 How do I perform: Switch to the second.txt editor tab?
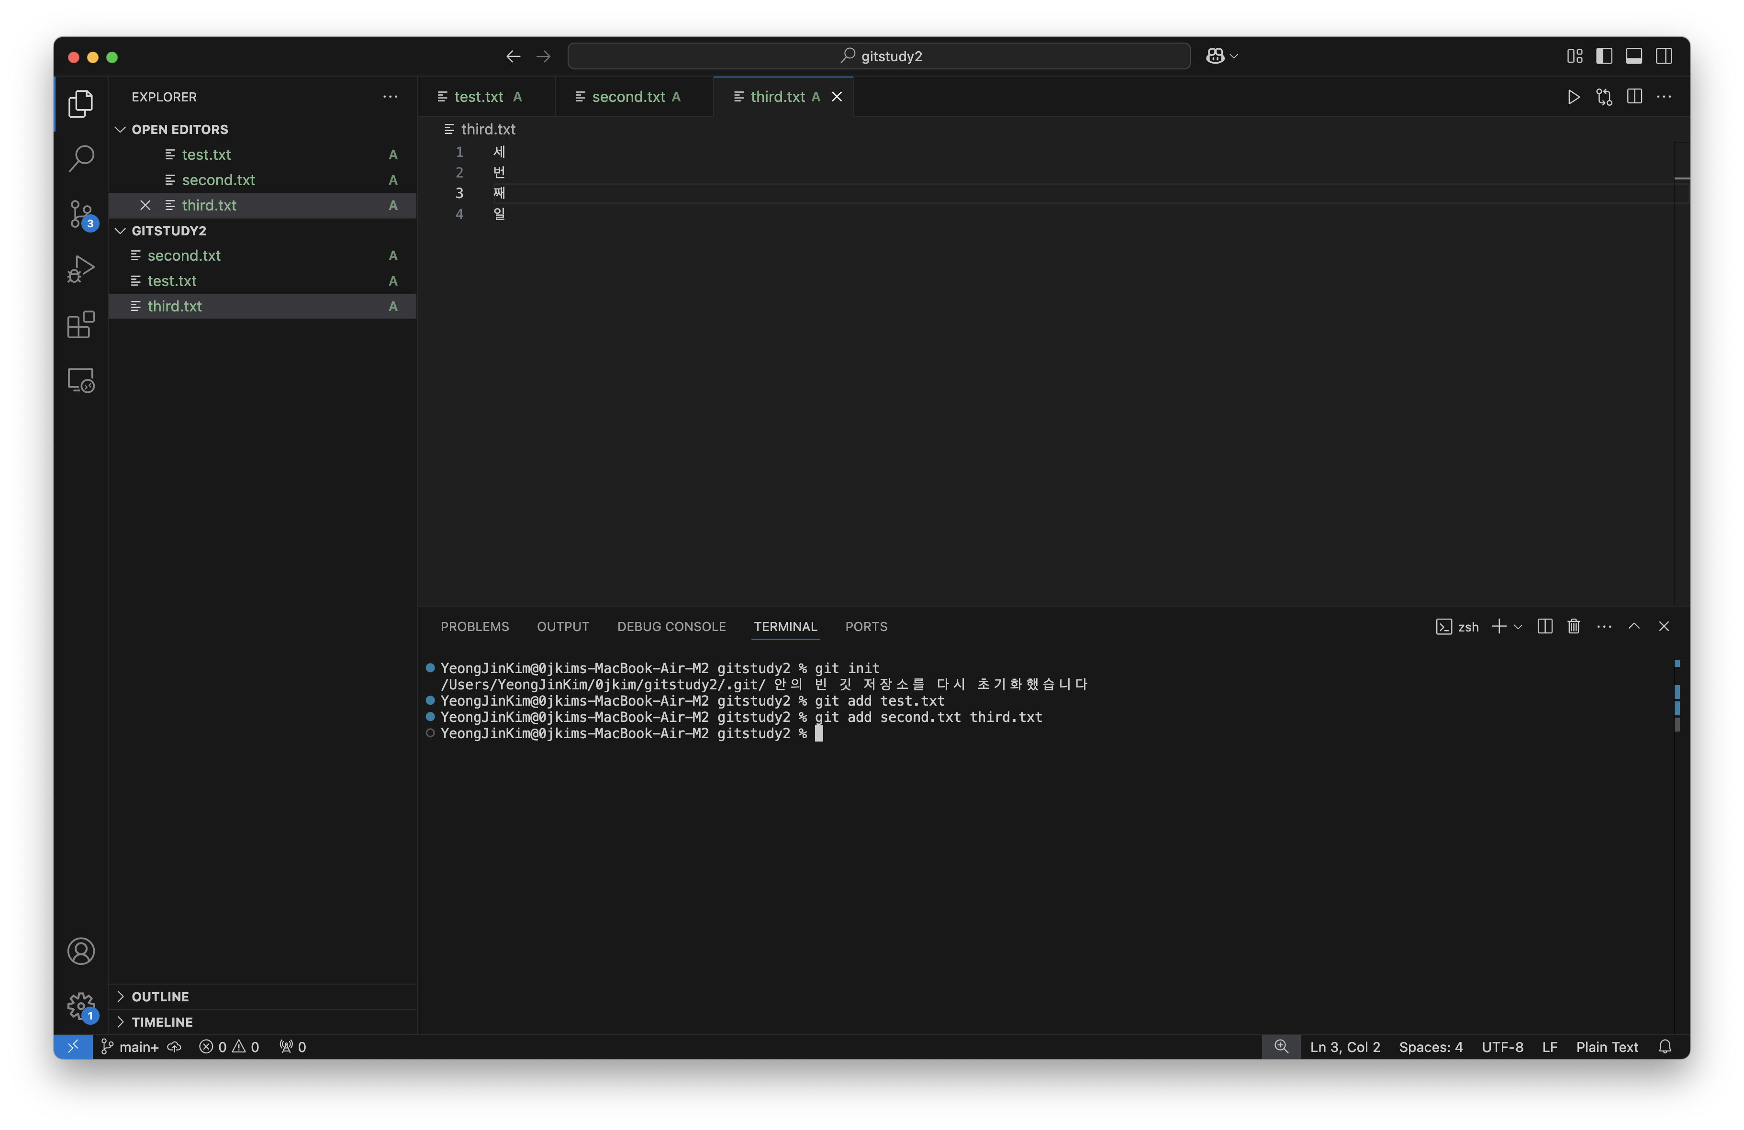point(634,97)
